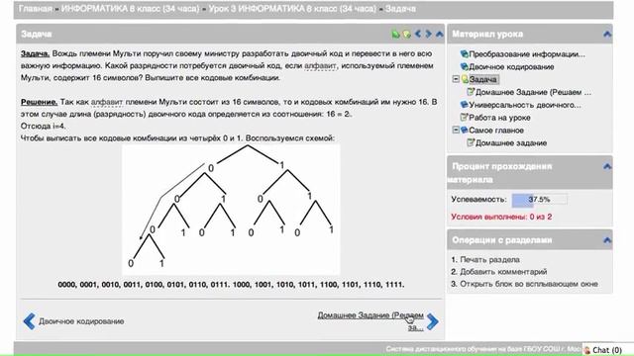Open Урок 3 ИНФОРМАТИКА 8 класс breadcrumb
Screen dimensions: 634x356
click(292, 9)
